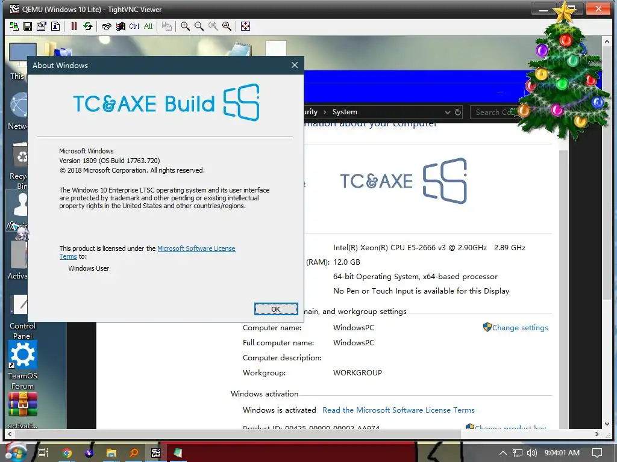Focus the Search Control Panel field
Screen dimensions: 617x462
(x=495, y=112)
